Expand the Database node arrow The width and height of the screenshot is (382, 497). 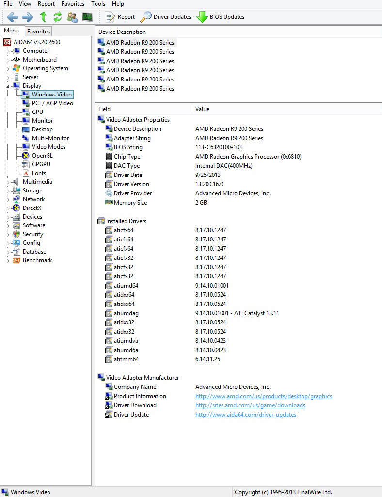click(x=8, y=252)
